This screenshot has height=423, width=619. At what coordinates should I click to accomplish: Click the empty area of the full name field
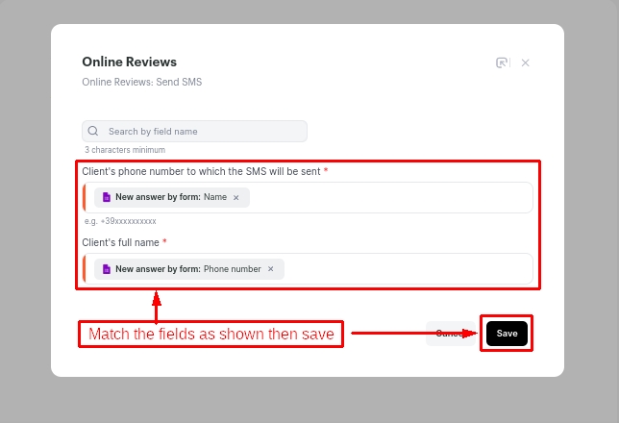(404, 269)
